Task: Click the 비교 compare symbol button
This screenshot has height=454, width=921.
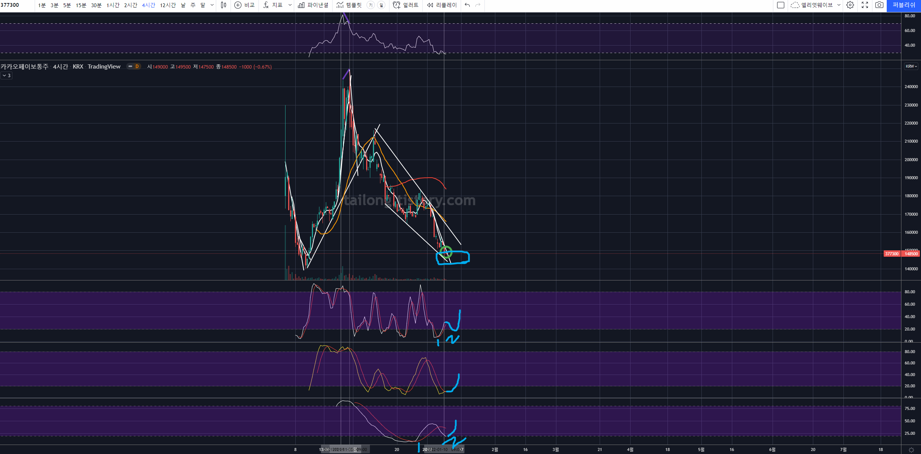Action: click(244, 5)
